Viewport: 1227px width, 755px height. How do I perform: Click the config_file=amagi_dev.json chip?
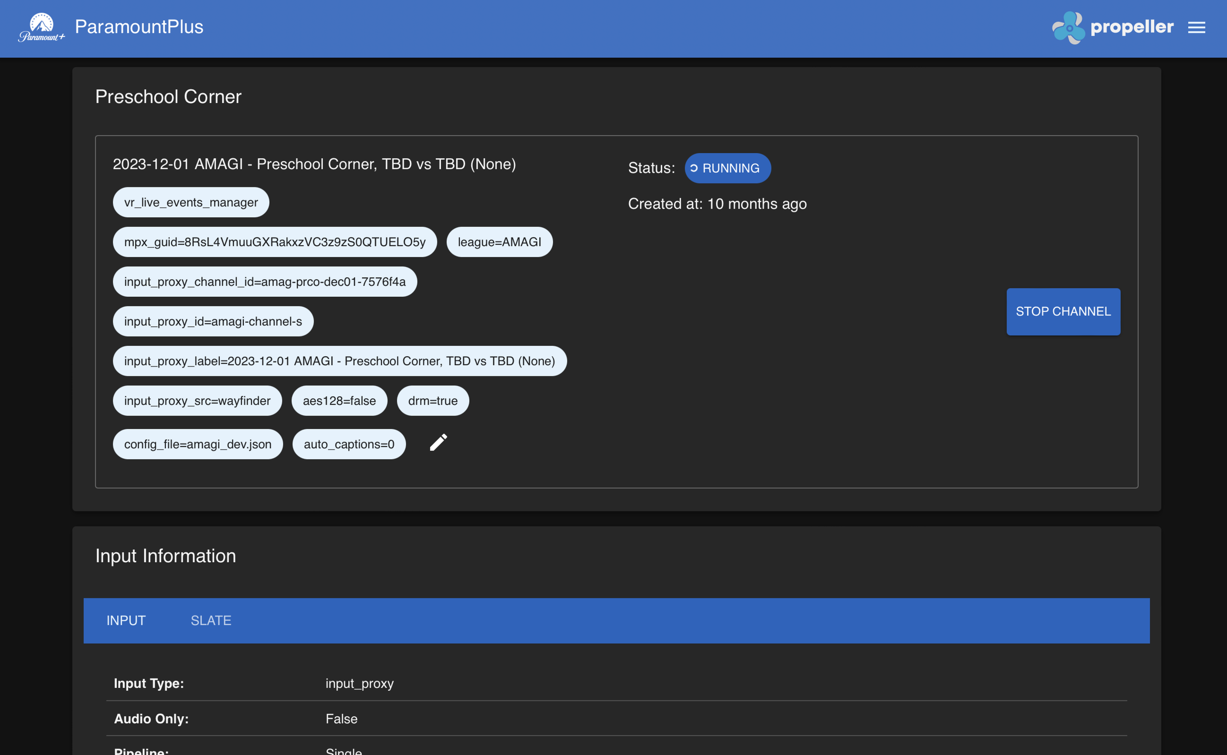coord(197,444)
